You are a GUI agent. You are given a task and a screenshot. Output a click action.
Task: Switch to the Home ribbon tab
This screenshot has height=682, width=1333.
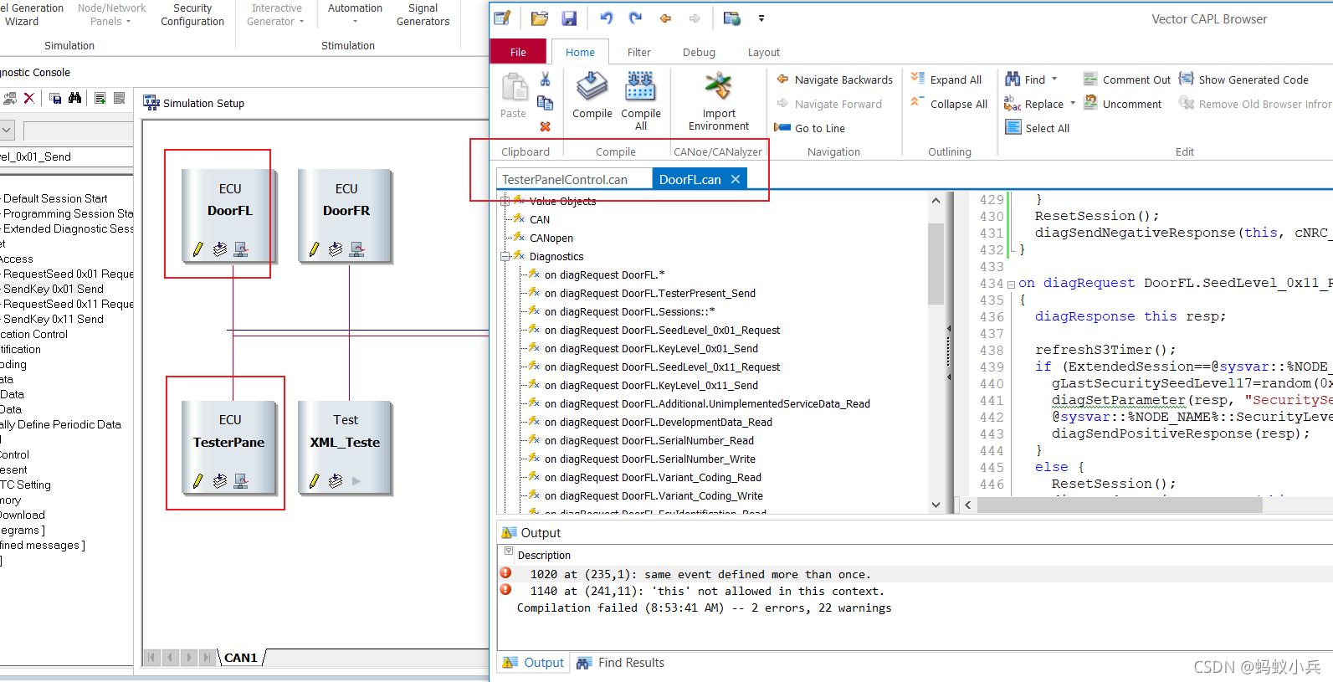coord(580,52)
